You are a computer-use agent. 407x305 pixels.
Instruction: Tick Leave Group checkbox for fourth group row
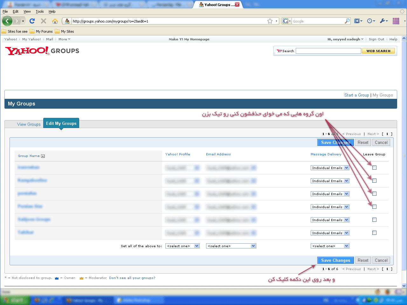click(x=374, y=207)
